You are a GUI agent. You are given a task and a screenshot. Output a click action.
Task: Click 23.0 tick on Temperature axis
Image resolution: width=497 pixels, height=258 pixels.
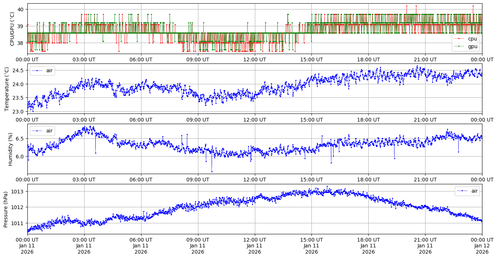point(19,112)
